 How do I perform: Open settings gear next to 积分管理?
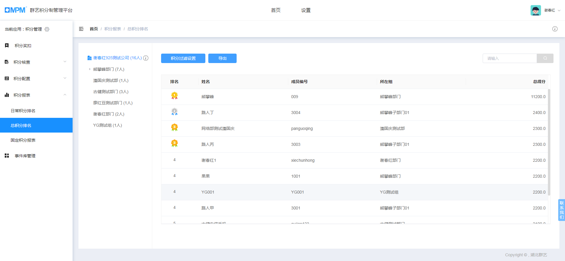[47, 29]
